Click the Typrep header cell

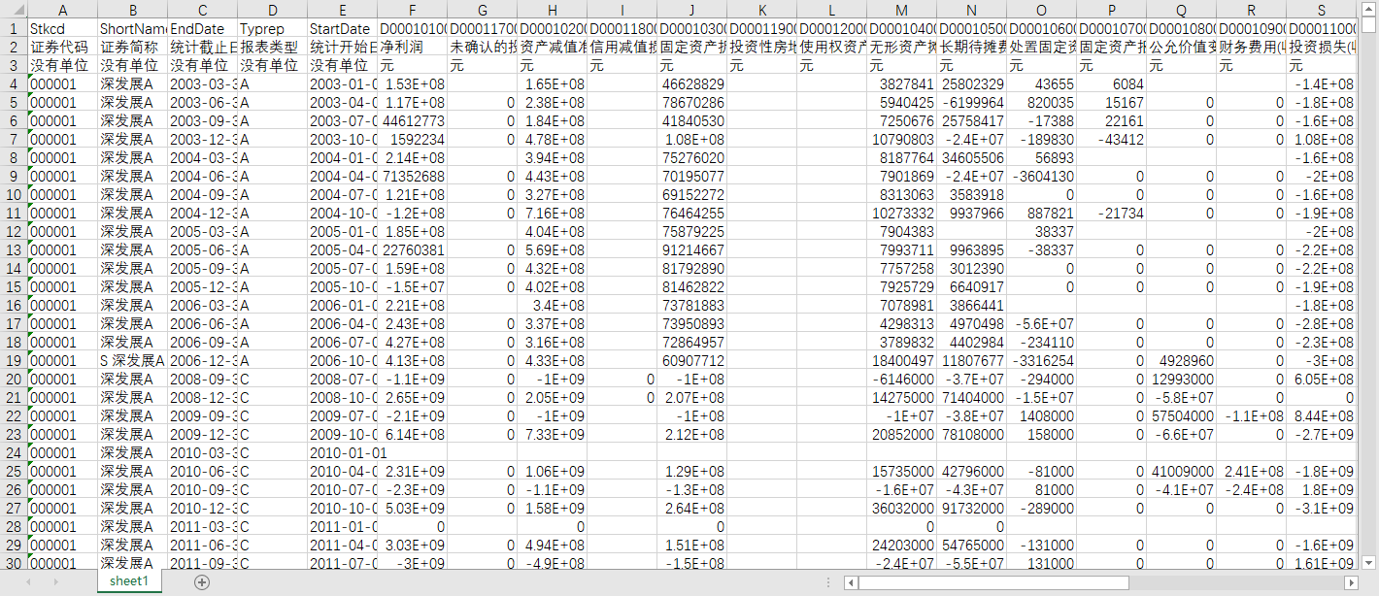click(x=272, y=28)
